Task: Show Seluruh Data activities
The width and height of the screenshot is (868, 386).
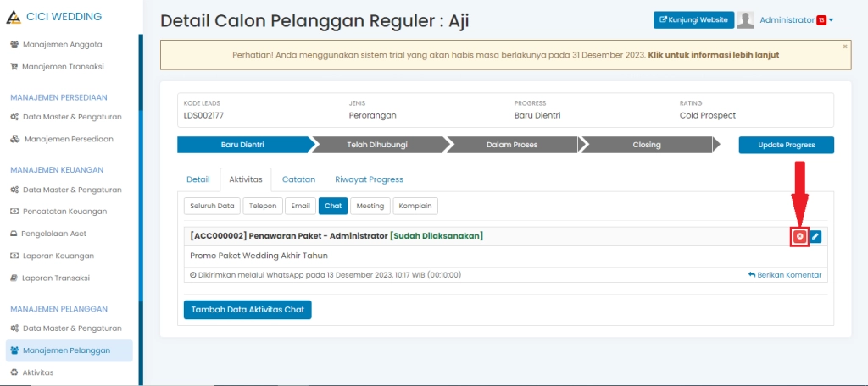Action: (211, 206)
